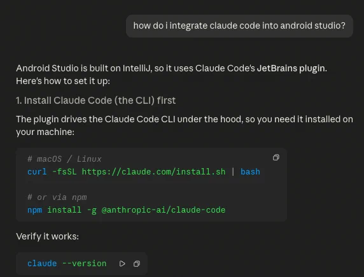
Task: Click the paragraph 'The plugin drives the Claude Code CLI'
Action: coord(185,125)
